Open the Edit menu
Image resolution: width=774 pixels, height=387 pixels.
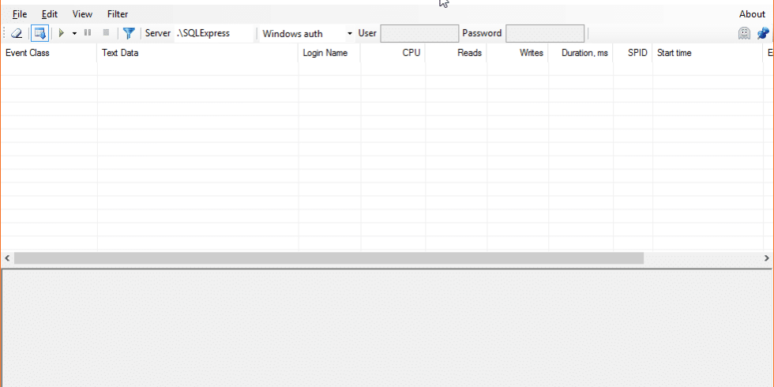pos(50,14)
